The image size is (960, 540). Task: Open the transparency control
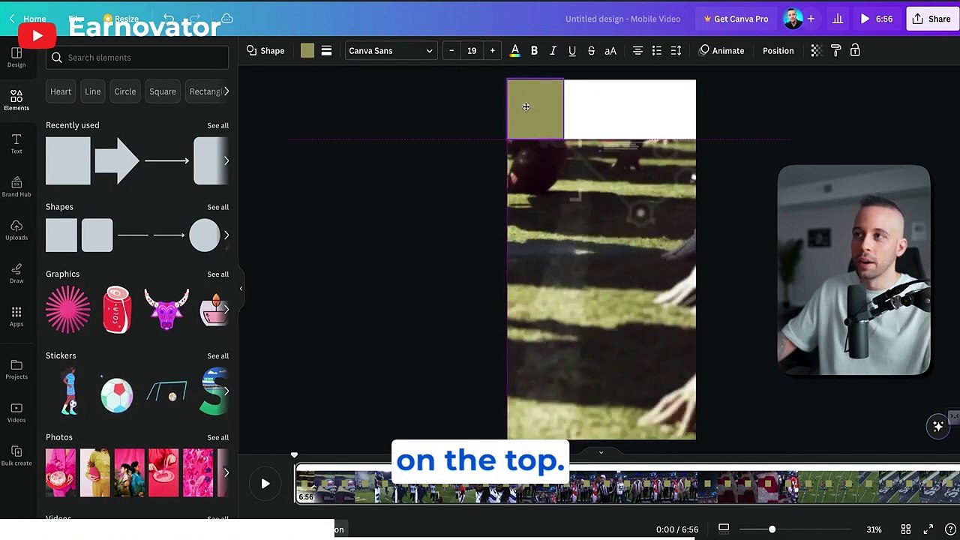(x=816, y=51)
